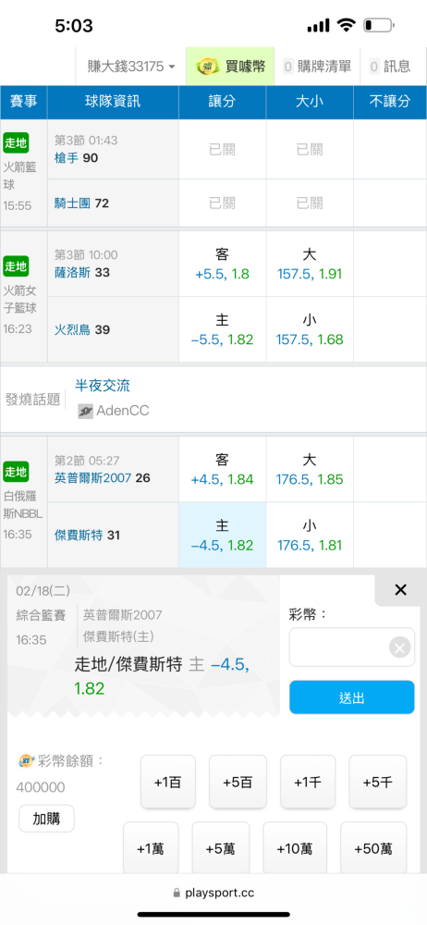
Task: Open the 賺大錢33175 account dropdown
Action: coord(131,66)
